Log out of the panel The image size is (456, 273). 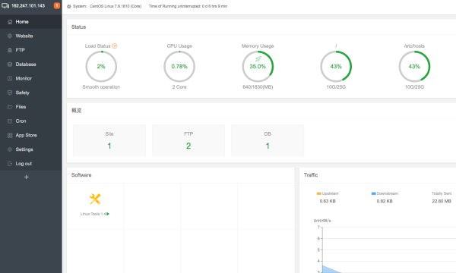[x=31, y=164]
